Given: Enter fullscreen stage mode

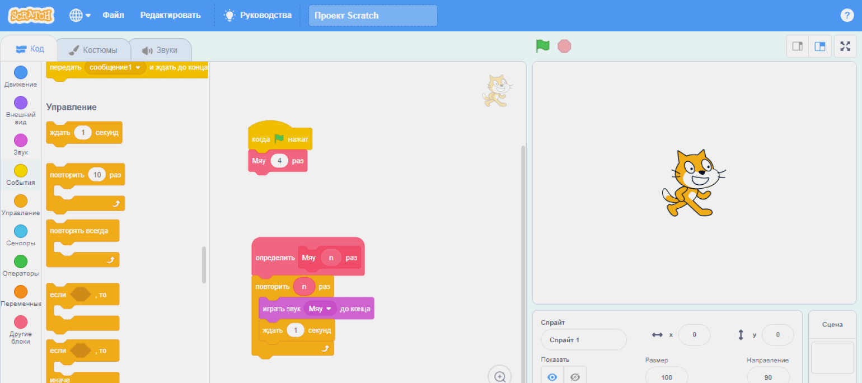Looking at the screenshot, I should click(845, 46).
